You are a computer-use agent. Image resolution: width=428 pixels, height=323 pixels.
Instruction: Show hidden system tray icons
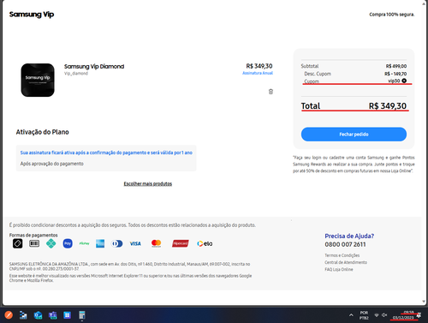coord(351,315)
